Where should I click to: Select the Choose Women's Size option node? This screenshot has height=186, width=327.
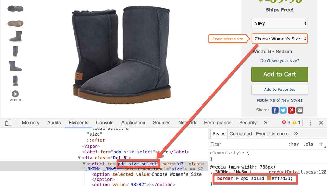(146, 174)
